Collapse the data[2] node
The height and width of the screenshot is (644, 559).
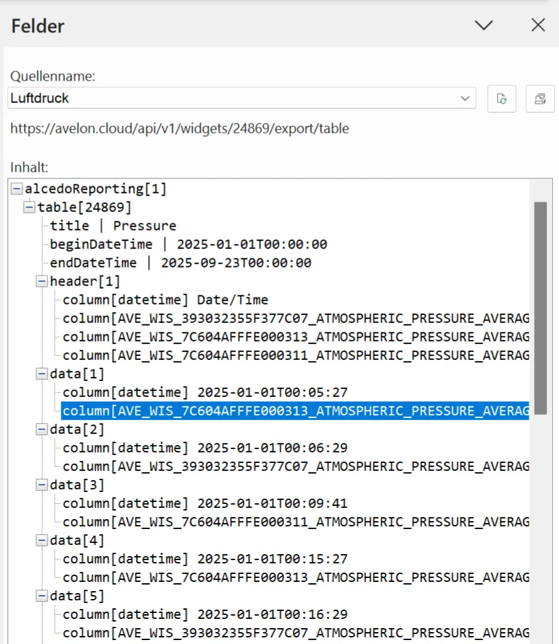click(41, 429)
